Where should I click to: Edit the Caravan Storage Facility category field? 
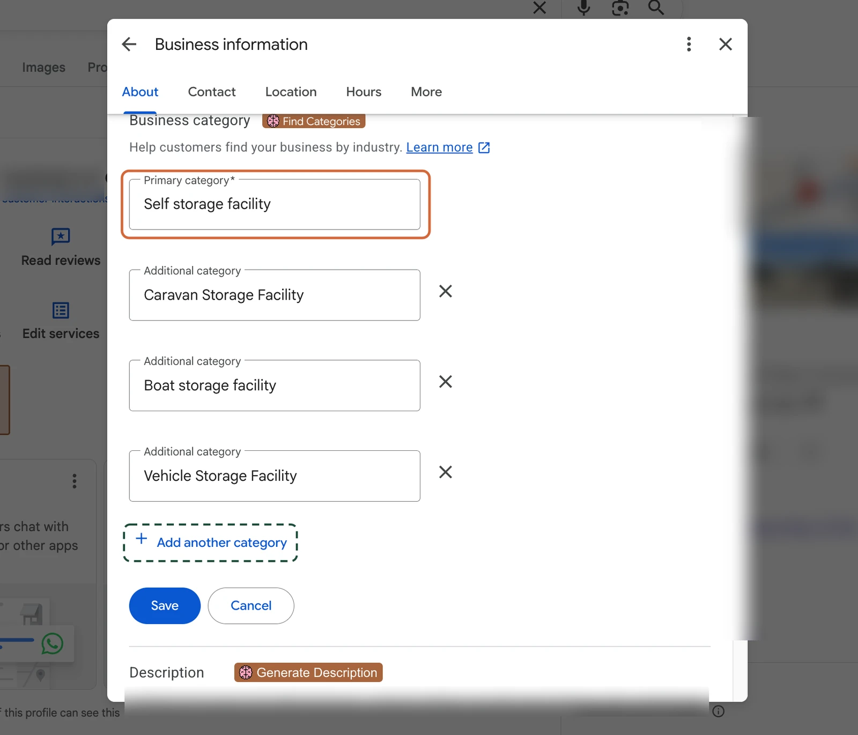275,295
